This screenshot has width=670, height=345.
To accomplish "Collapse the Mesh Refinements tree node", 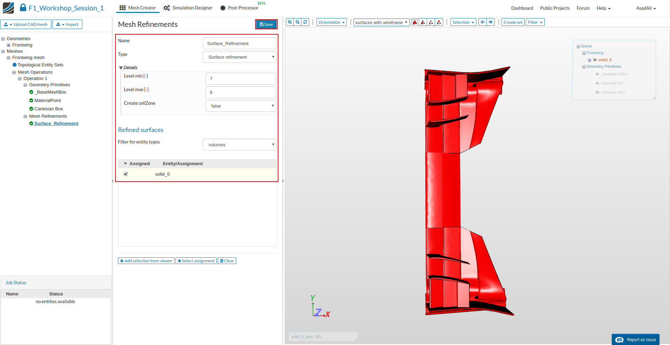I will point(25,116).
